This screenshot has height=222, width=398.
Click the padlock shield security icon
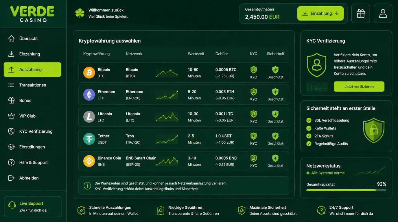point(374,130)
